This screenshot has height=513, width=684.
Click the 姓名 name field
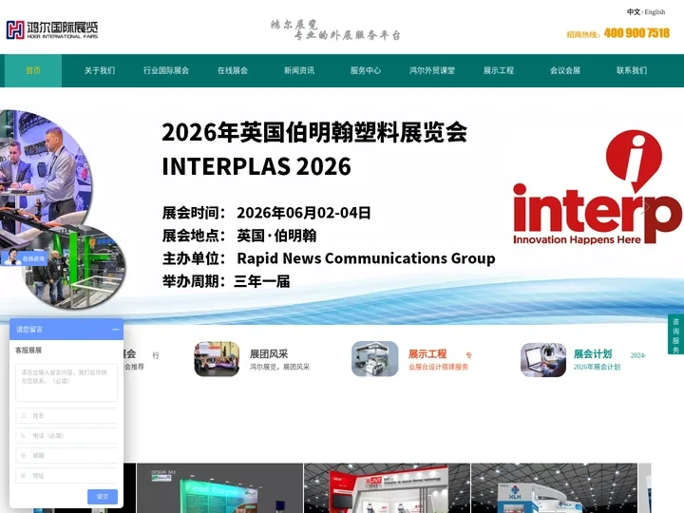pos(66,416)
